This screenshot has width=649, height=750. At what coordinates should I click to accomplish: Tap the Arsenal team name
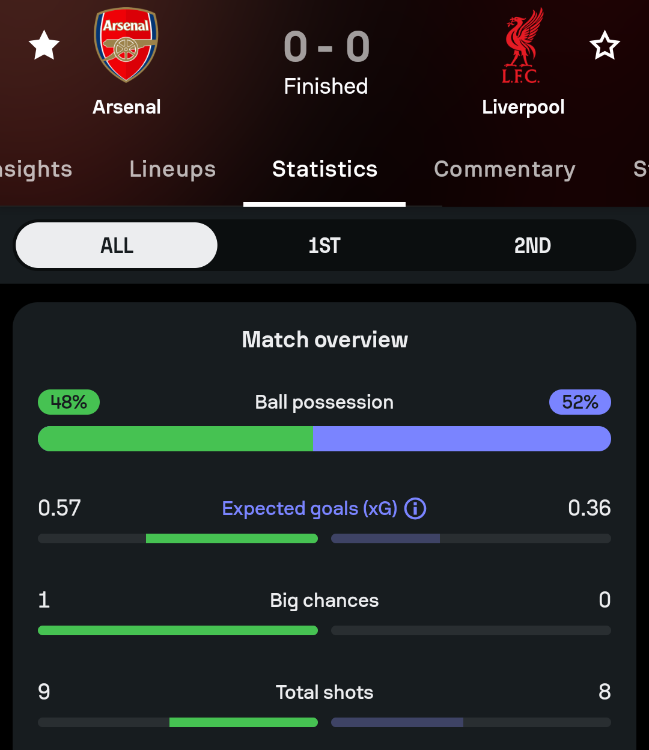127,107
